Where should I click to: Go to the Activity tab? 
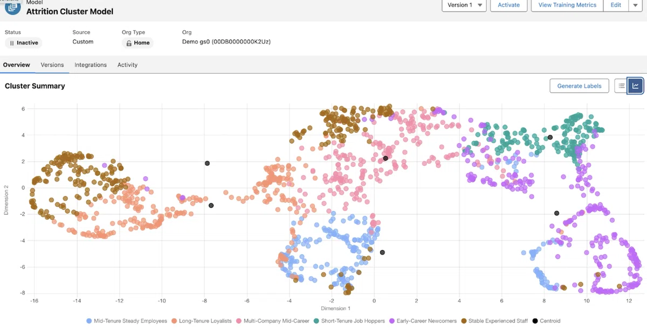point(128,65)
